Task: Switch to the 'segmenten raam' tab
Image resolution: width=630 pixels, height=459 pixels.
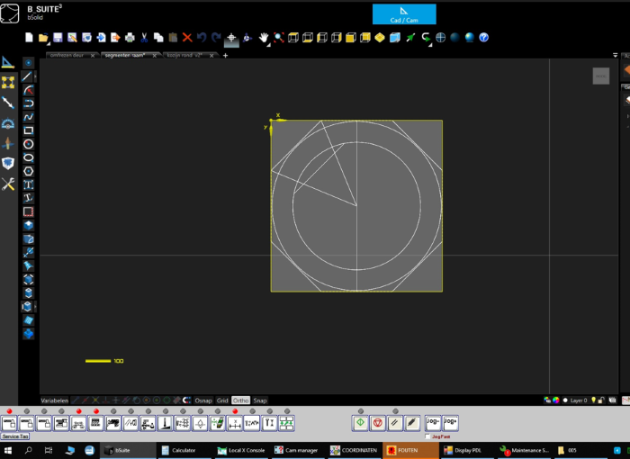Action: click(125, 55)
